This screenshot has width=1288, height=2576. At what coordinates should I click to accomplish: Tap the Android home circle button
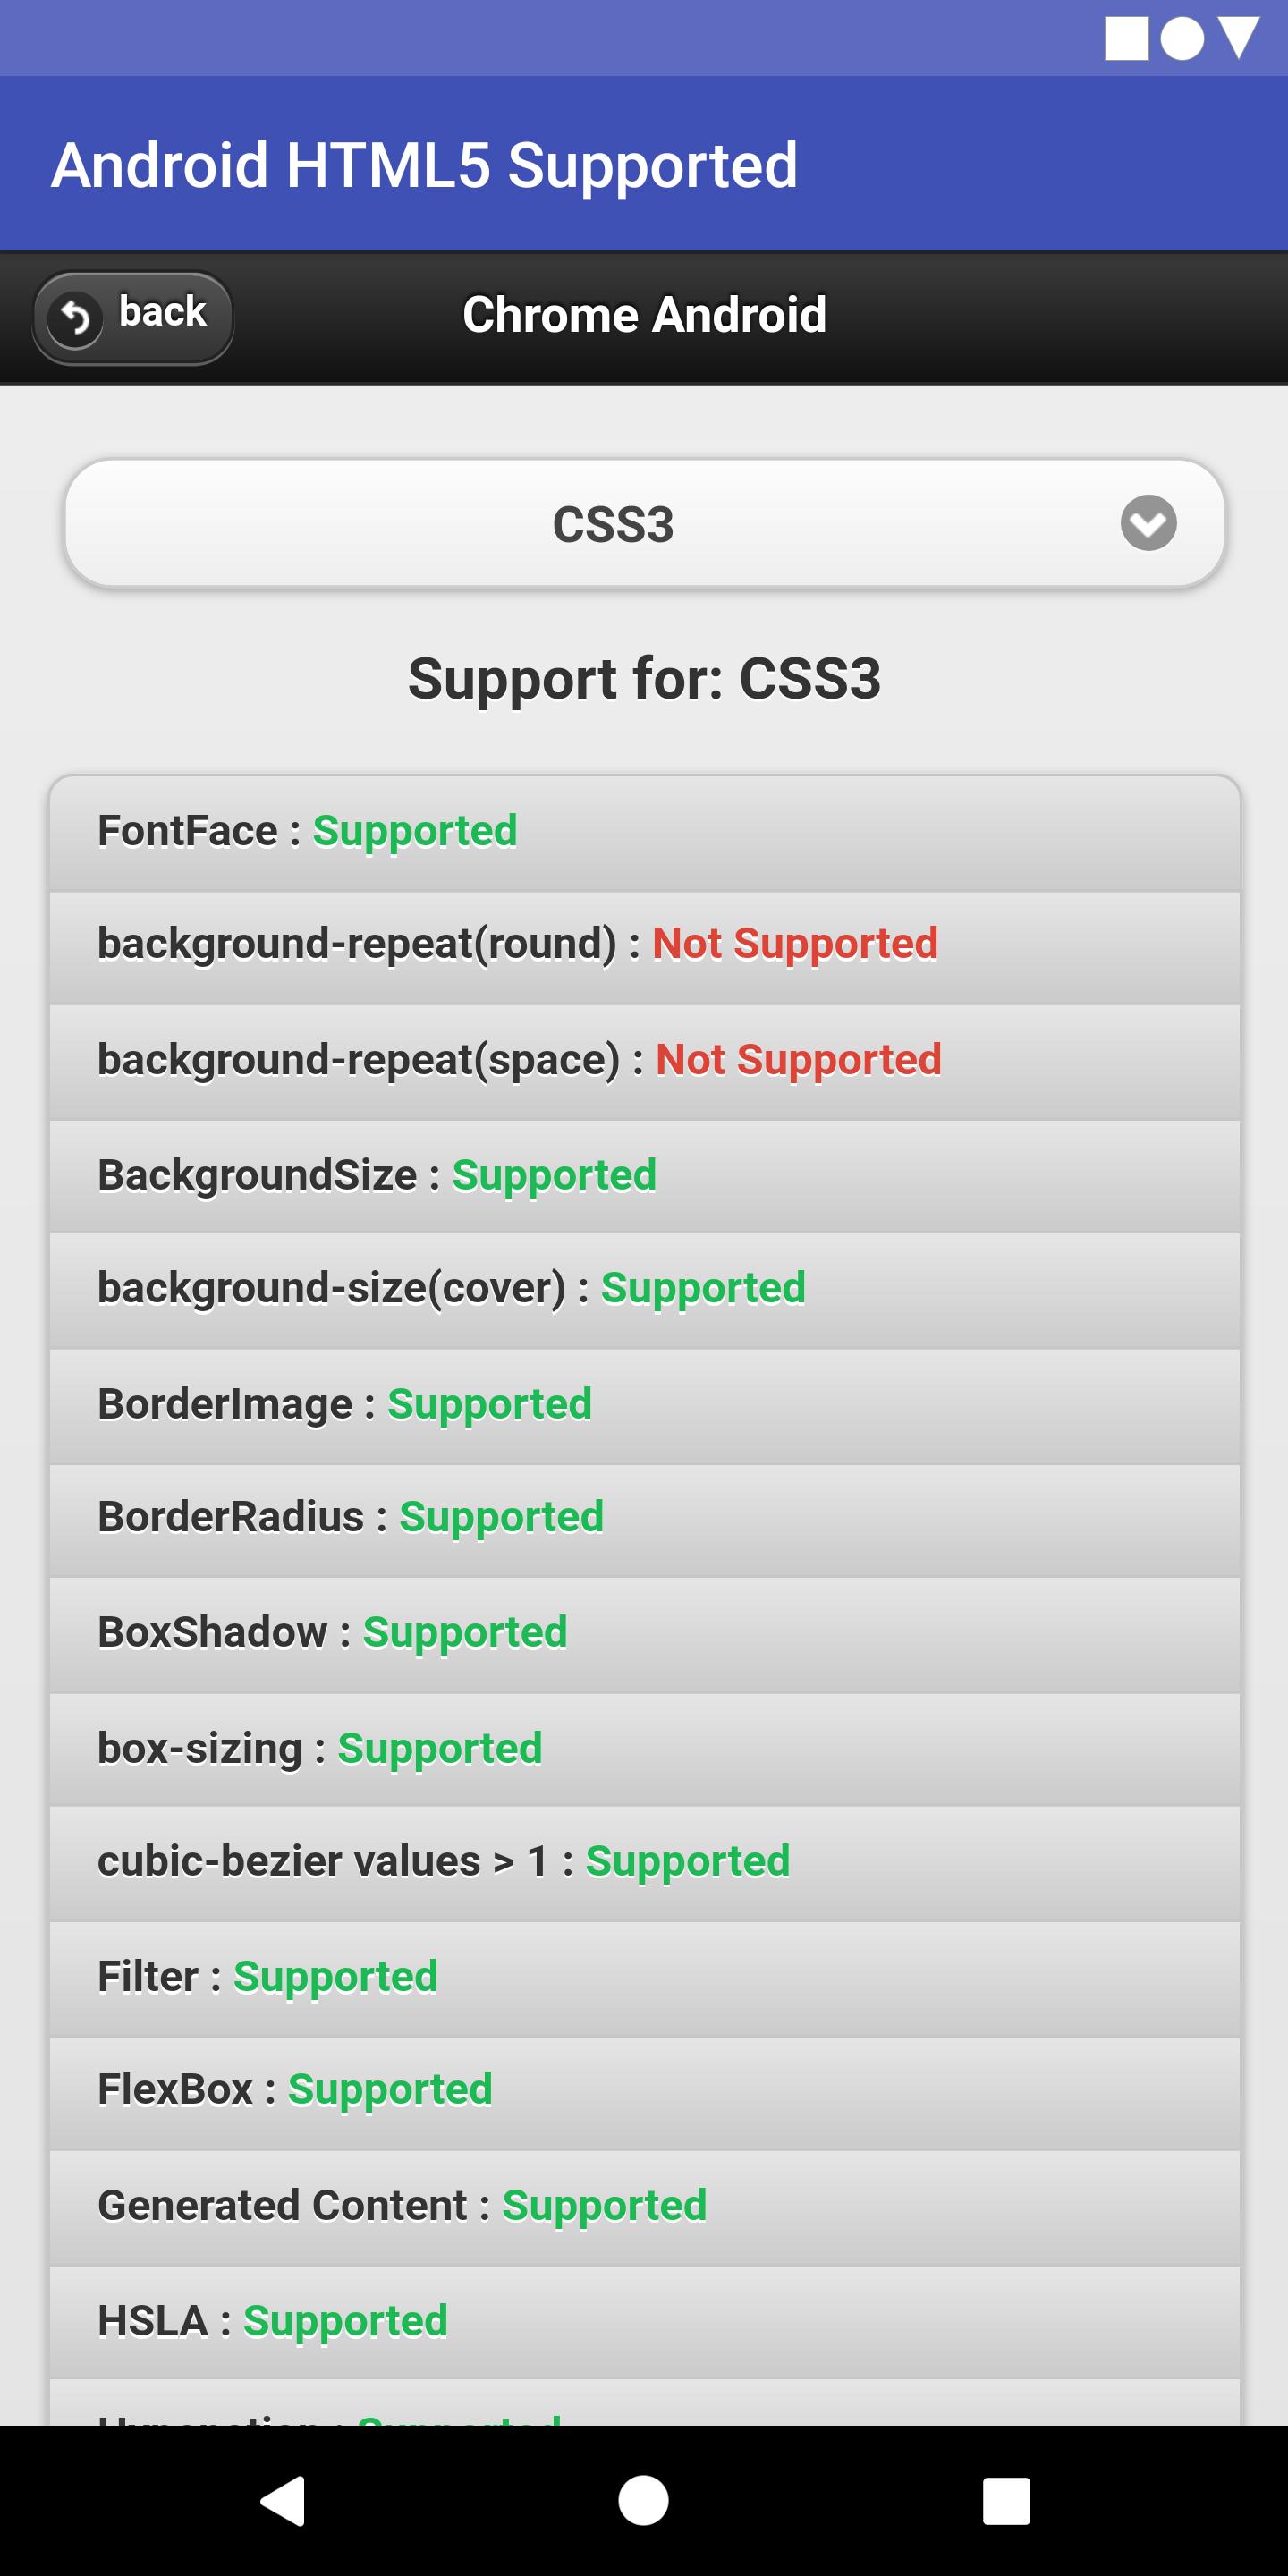[x=643, y=2501]
